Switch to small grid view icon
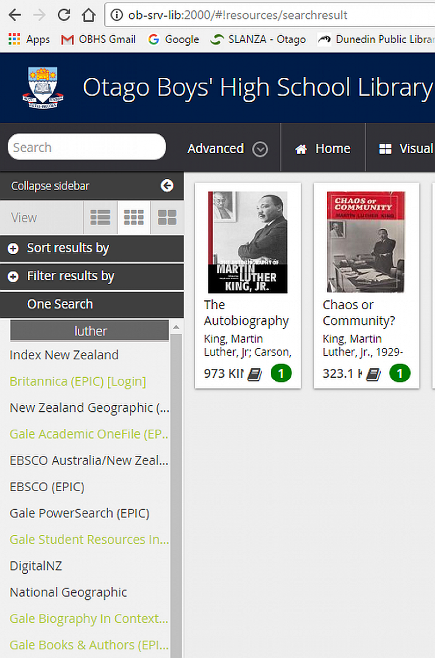 134,217
